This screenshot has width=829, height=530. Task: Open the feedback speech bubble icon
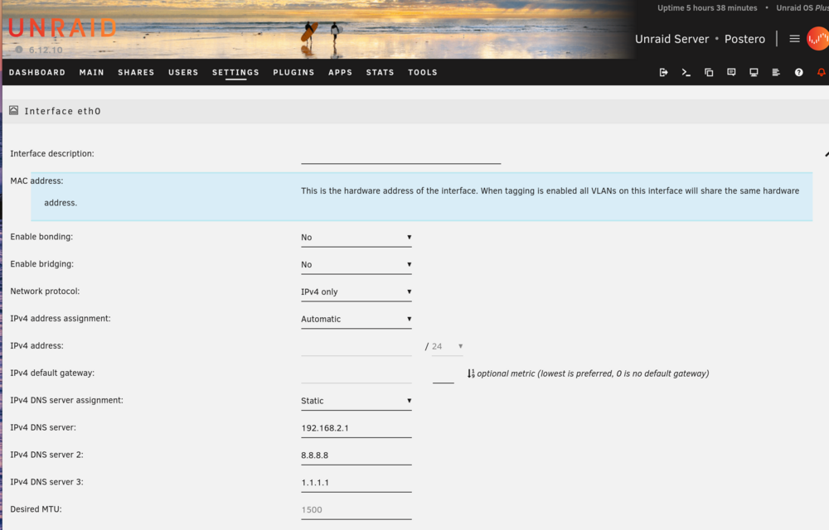click(731, 72)
